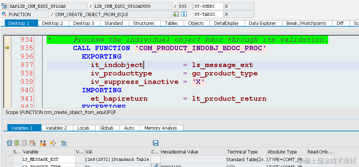The image size is (359, 167).
Task: Click gc_product_type in code line 938
Action: 225,74
